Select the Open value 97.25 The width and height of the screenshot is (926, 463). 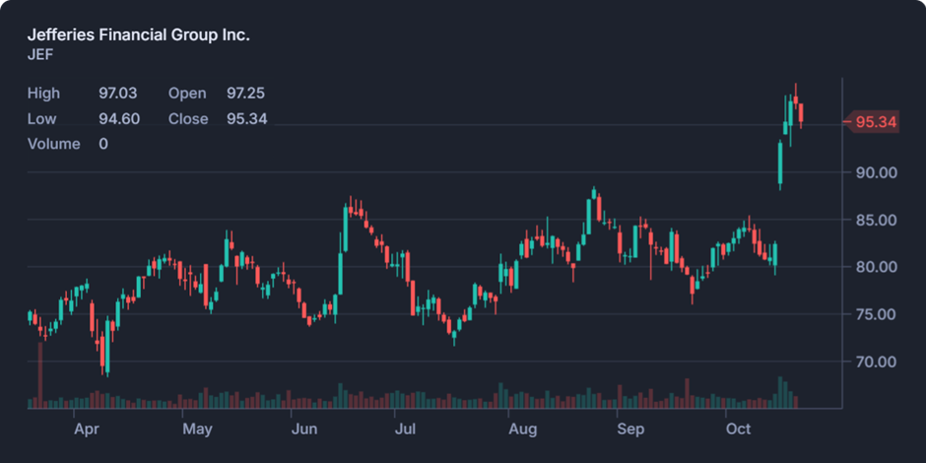click(245, 94)
